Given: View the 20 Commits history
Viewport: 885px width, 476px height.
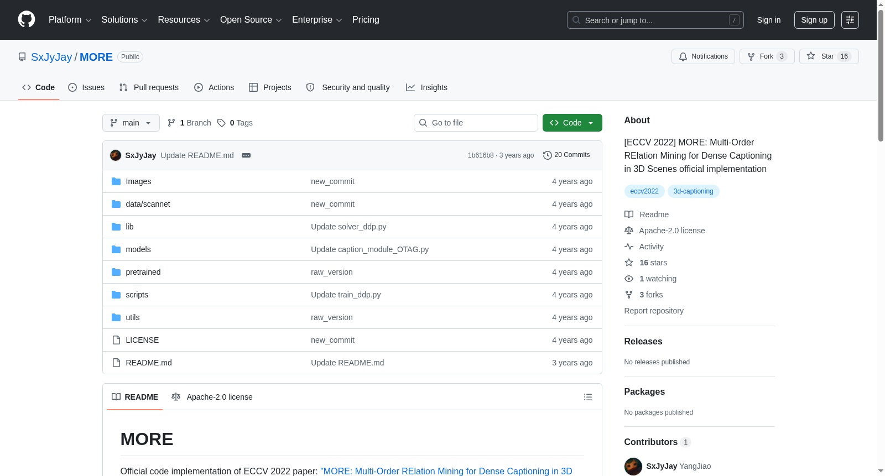Looking at the screenshot, I should tap(566, 155).
